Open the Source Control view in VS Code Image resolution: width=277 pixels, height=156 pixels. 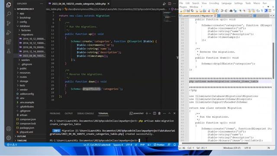pyautogui.click(x=9, y=23)
